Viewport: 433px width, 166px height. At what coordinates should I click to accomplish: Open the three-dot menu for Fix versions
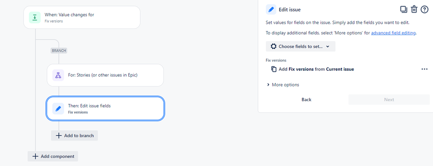tap(424, 69)
